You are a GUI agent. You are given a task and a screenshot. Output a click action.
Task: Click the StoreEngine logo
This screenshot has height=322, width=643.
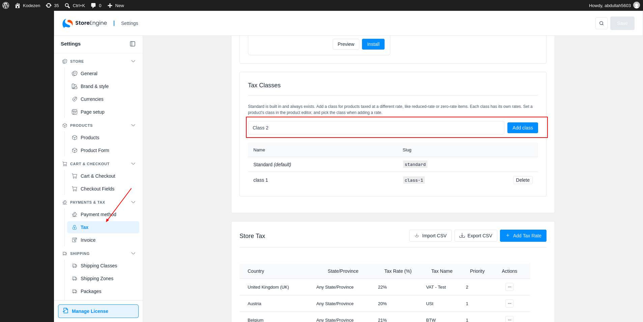[85, 23]
